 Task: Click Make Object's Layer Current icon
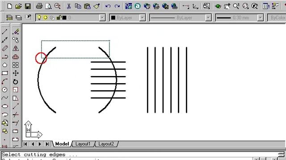(9, 18)
